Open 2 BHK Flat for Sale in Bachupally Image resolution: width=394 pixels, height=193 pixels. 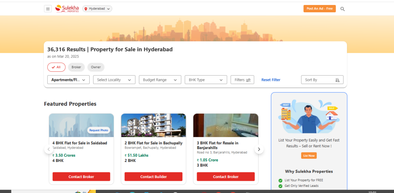153,143
